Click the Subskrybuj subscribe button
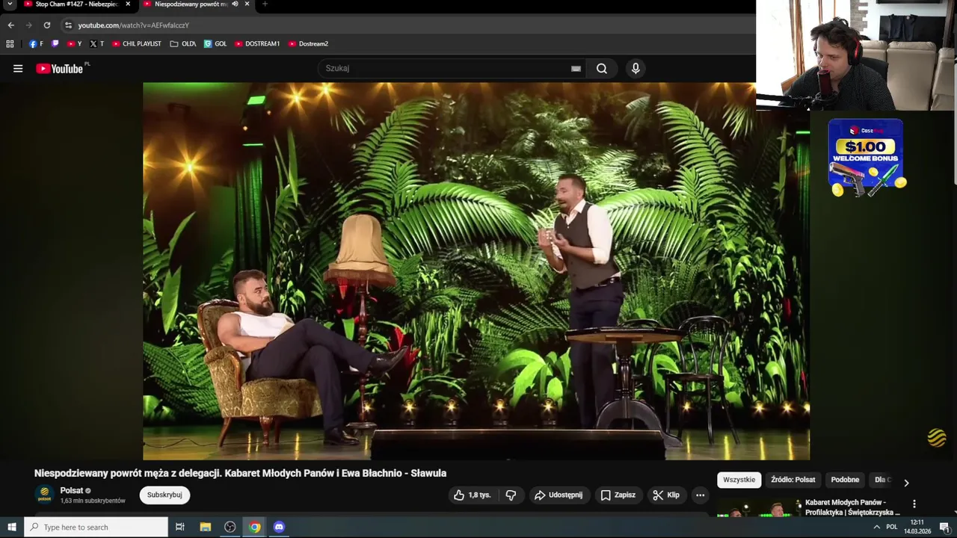The width and height of the screenshot is (957, 538). [x=164, y=495]
